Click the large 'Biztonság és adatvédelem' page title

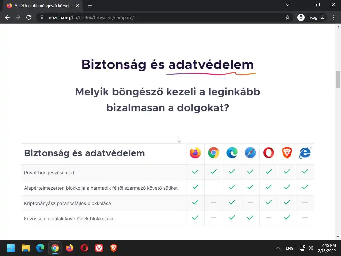(168, 65)
